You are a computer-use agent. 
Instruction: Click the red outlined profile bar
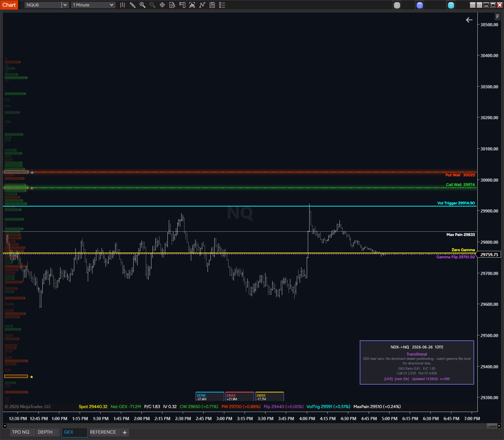[x=16, y=188]
